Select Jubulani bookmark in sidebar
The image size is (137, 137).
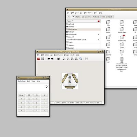click(83, 48)
